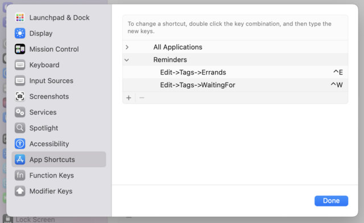Click the blue Done button
The image size is (364, 223).
tap(331, 201)
